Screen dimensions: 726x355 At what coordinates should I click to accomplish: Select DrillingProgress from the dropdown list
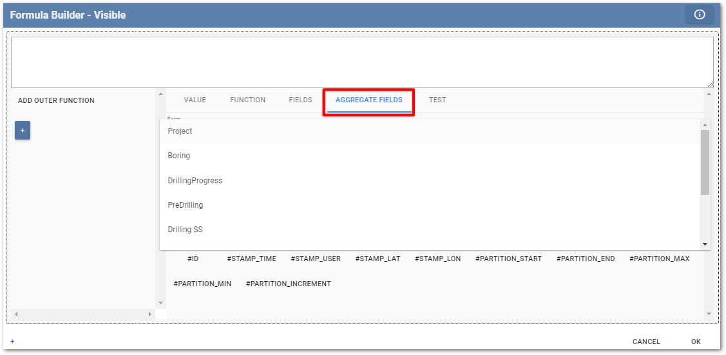click(x=429, y=181)
